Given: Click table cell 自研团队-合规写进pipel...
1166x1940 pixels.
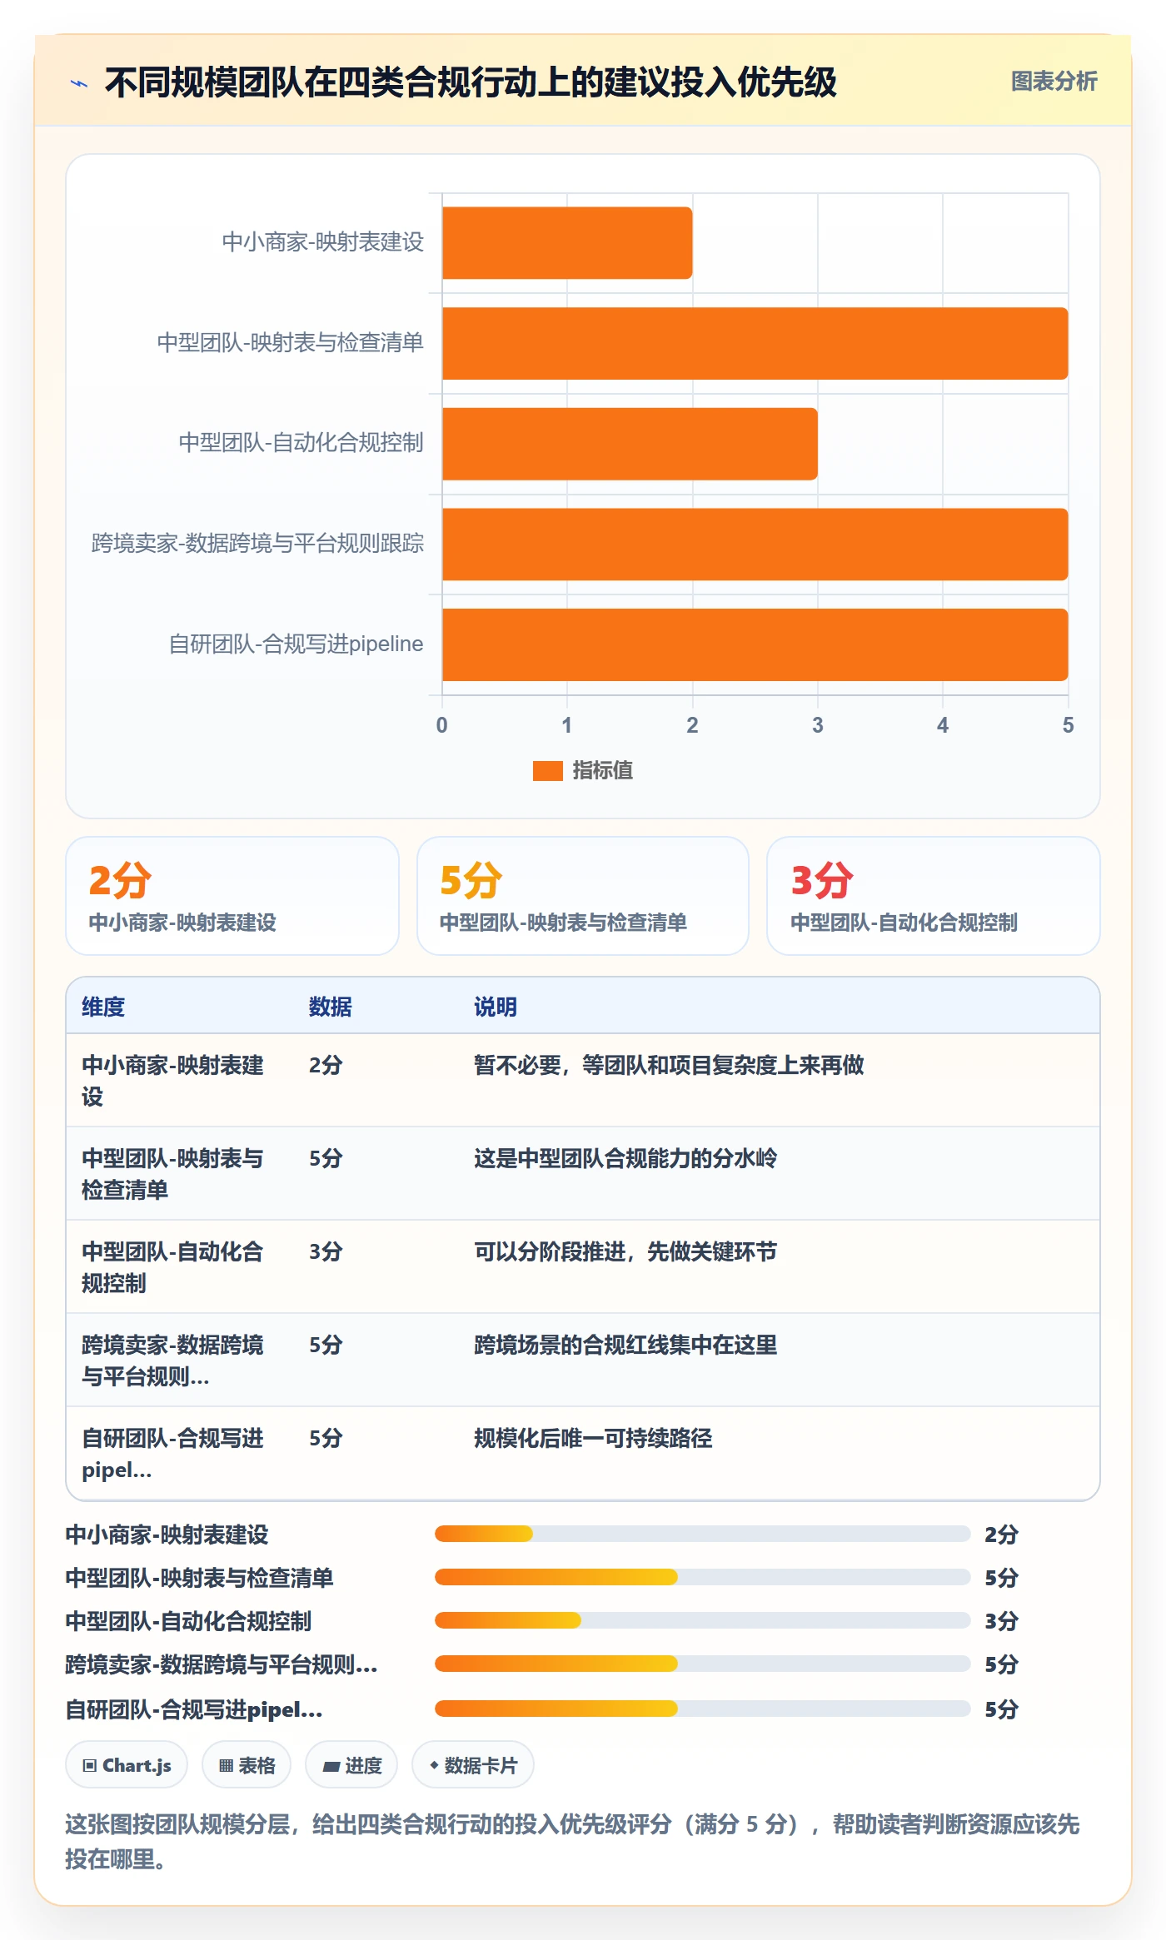Looking at the screenshot, I should (172, 1454).
